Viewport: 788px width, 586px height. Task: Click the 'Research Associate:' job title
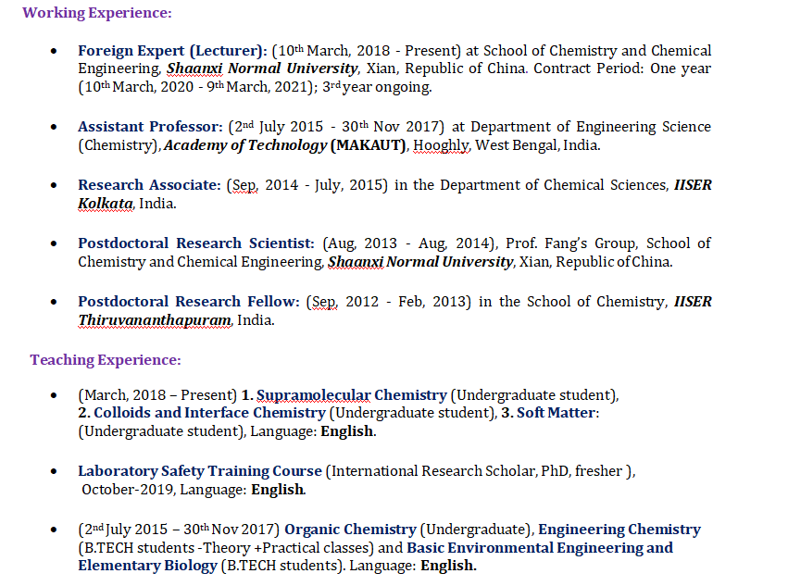pyautogui.click(x=149, y=185)
